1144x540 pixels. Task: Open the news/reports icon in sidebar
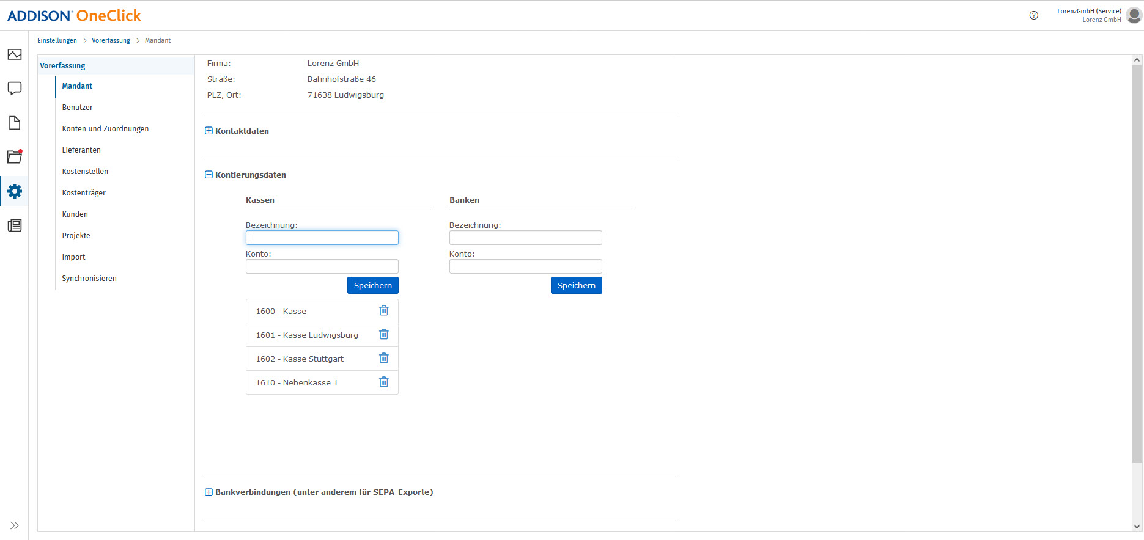click(x=15, y=225)
